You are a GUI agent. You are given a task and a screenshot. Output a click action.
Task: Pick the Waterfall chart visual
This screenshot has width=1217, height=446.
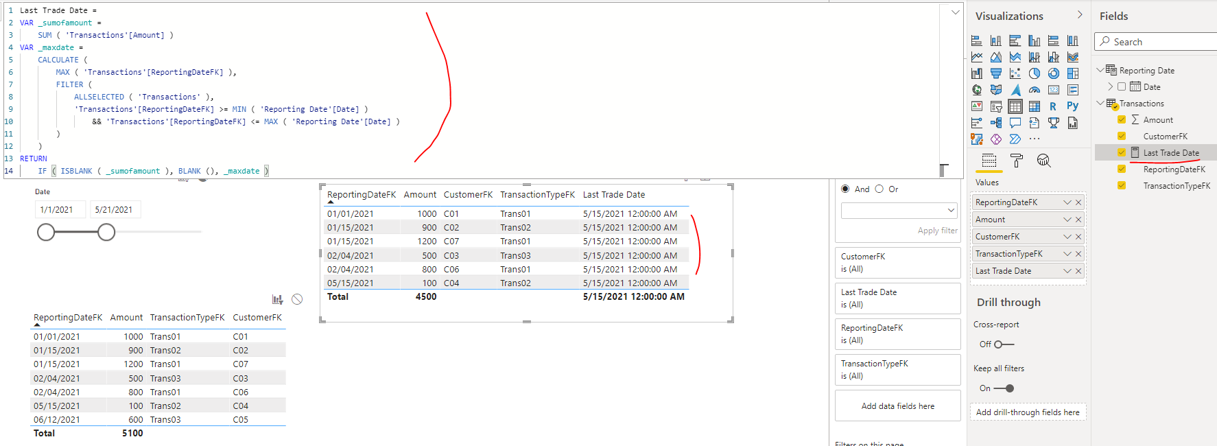pyautogui.click(x=977, y=73)
